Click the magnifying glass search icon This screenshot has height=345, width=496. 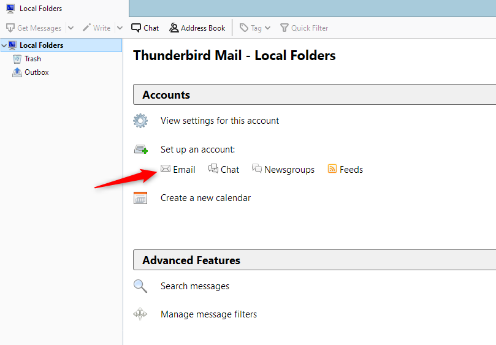tap(140, 286)
